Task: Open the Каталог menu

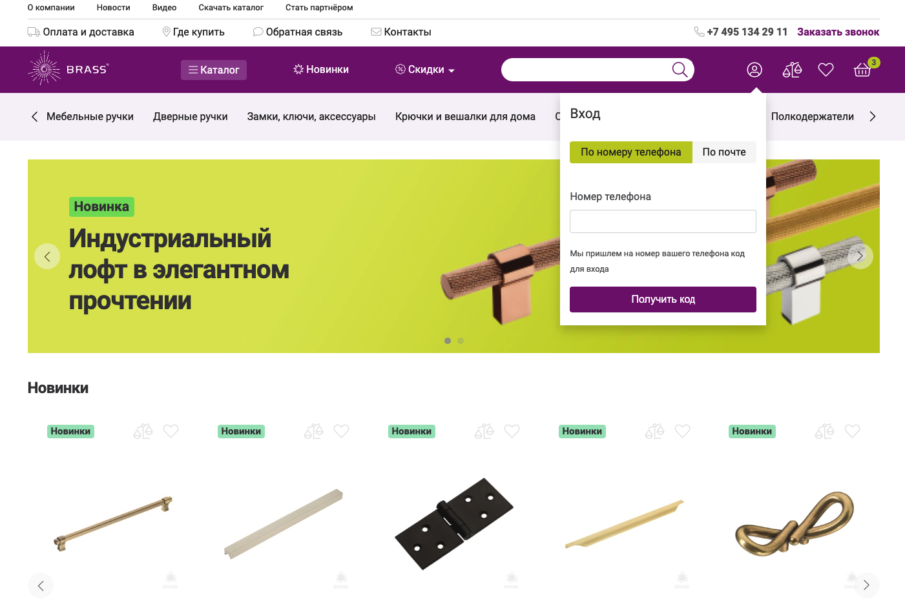Action: (x=214, y=70)
